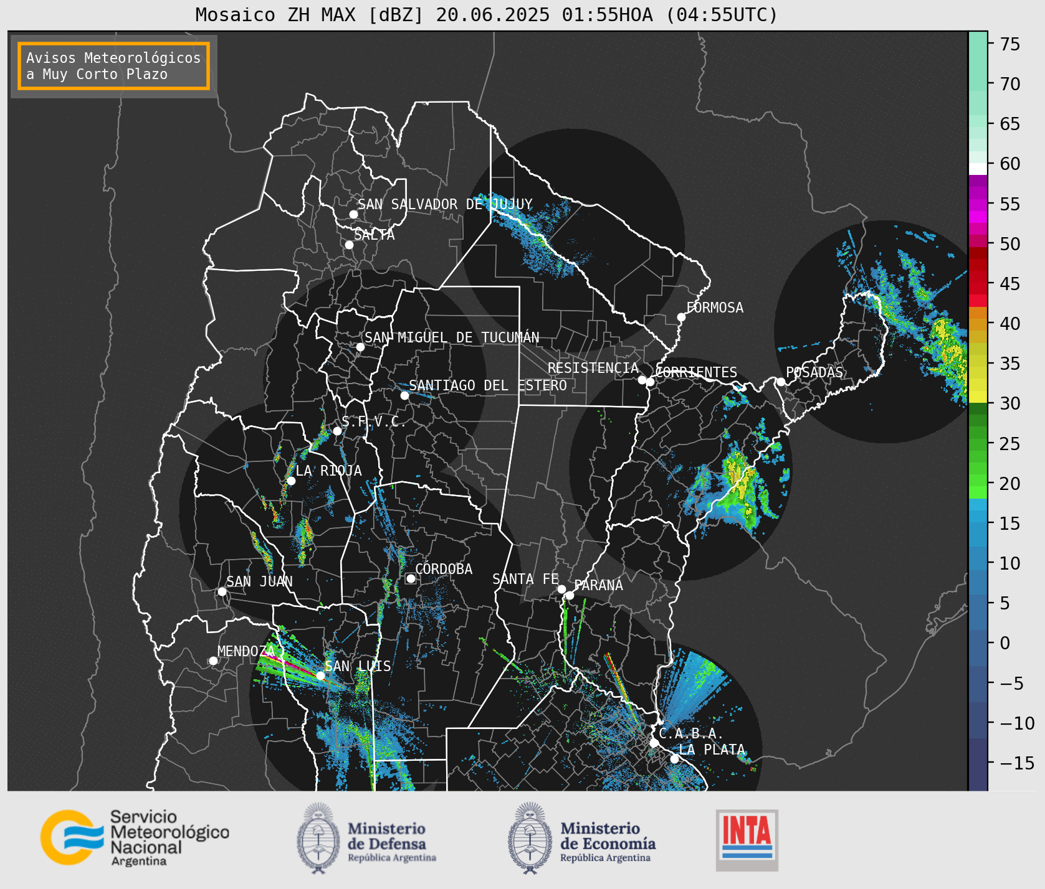Select the SALTA city label
The height and width of the screenshot is (889, 1045).
[x=375, y=235]
